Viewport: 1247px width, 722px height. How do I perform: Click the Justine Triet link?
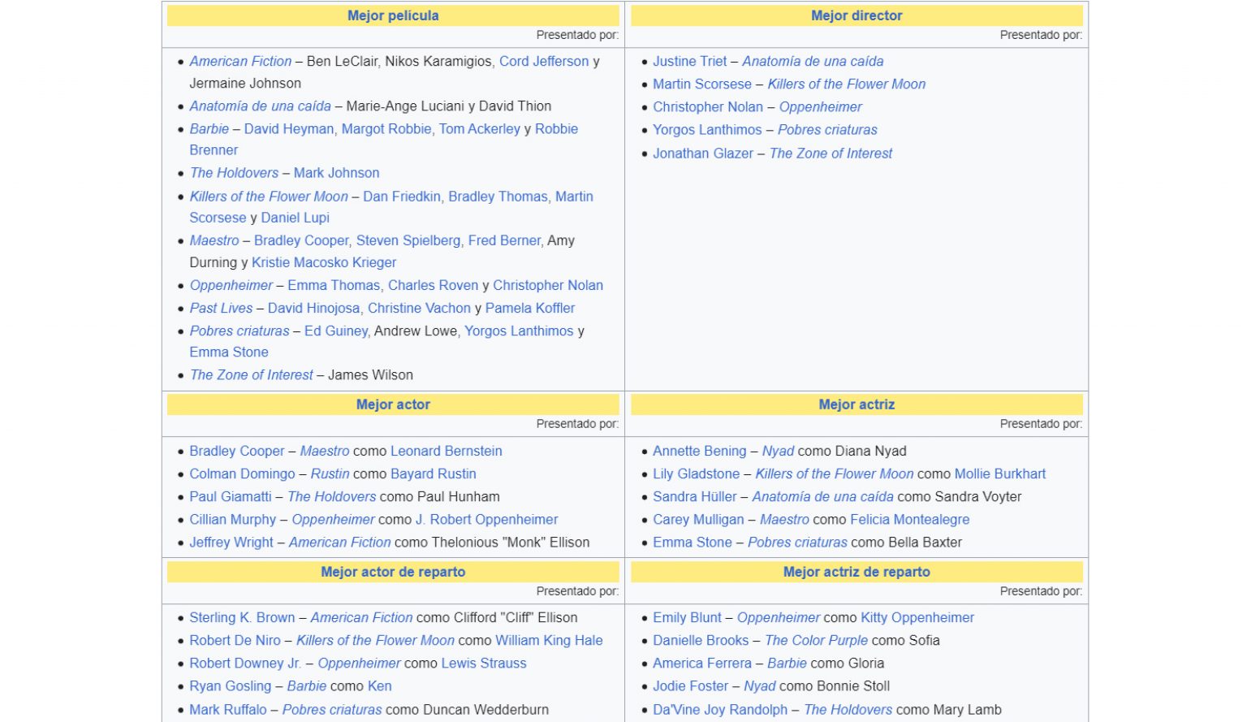point(690,61)
